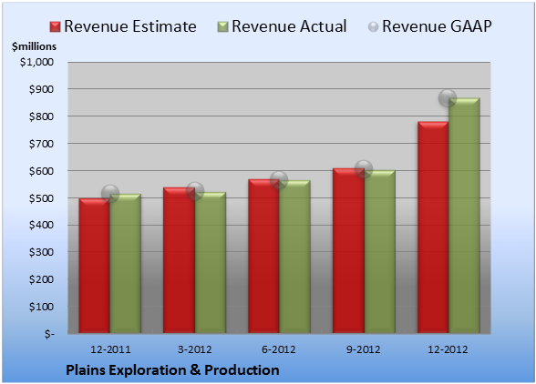Click the $800 y-axis label

tap(41, 116)
